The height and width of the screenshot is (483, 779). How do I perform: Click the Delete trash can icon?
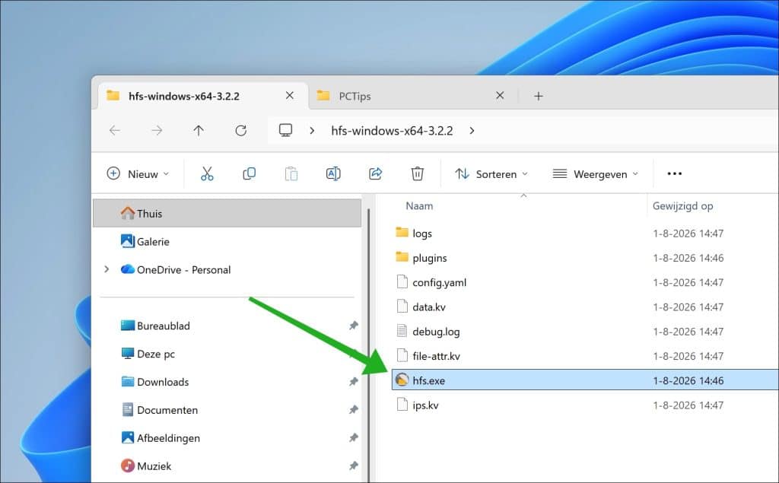[418, 173]
